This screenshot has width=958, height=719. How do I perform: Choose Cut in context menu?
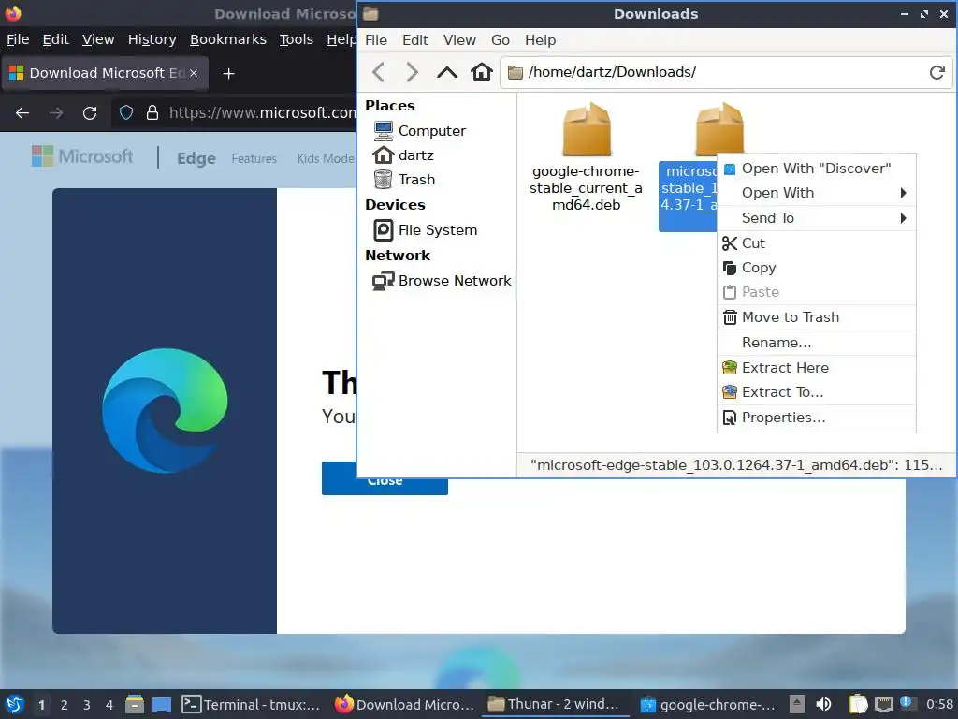(816, 243)
